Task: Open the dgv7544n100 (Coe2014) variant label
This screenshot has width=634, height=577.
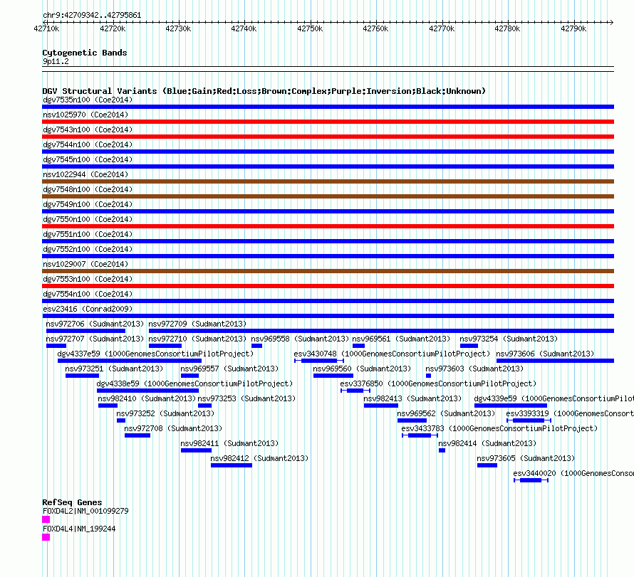Action: (x=88, y=144)
